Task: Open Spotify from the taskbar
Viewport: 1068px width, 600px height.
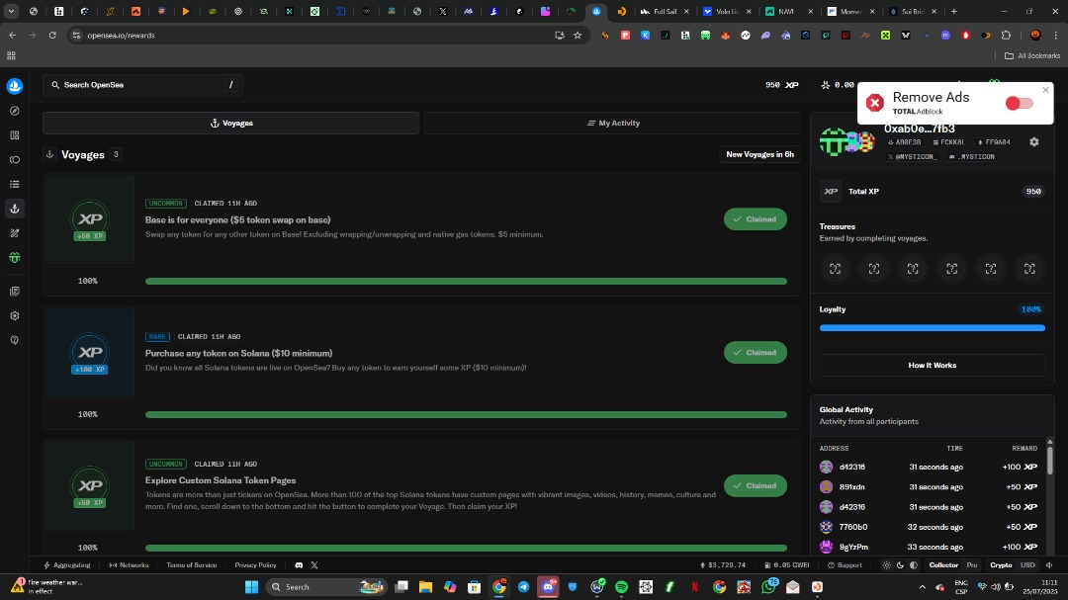Action: [x=621, y=587]
